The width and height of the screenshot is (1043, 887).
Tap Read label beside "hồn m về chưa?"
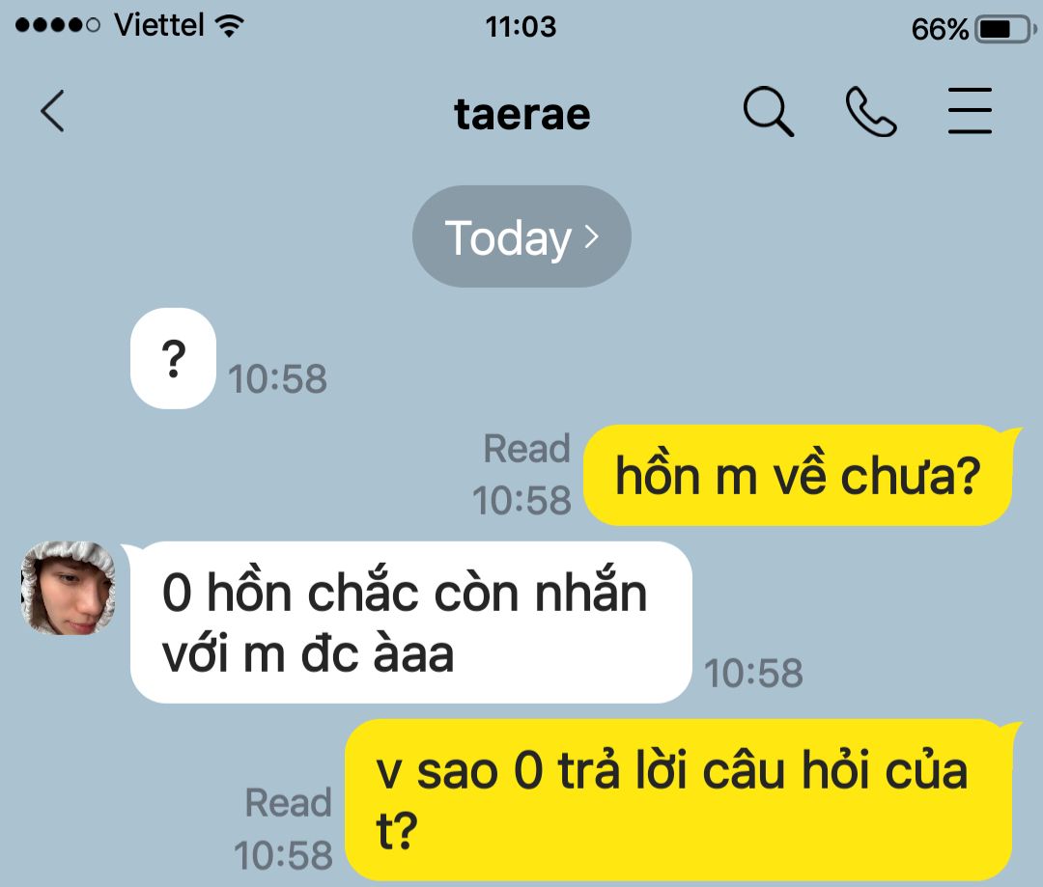click(527, 448)
